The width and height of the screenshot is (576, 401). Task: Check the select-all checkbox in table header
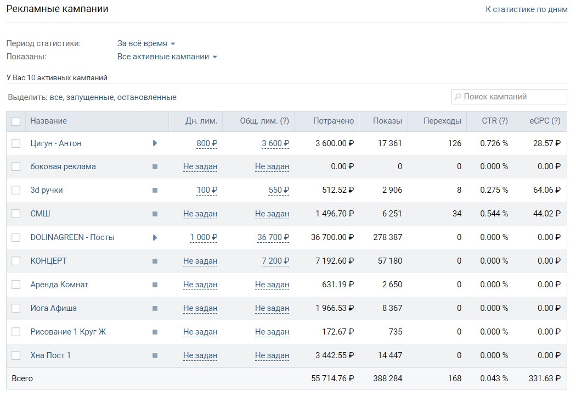click(16, 121)
